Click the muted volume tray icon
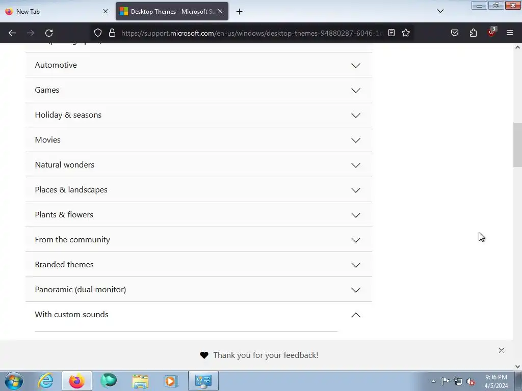This screenshot has height=391, width=522. [x=471, y=381]
